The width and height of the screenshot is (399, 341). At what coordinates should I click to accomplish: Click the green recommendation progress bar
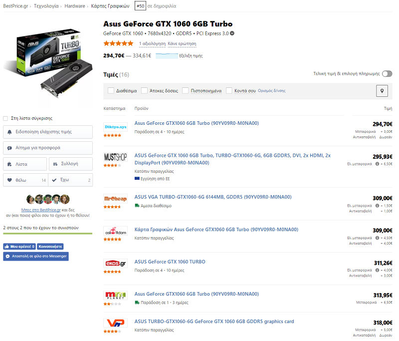pyautogui.click(x=48, y=233)
